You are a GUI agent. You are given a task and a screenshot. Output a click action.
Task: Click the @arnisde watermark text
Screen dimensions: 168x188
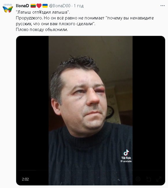point(126,161)
